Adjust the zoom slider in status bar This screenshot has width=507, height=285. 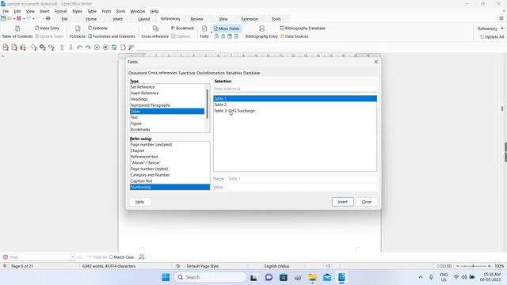pyautogui.click(x=474, y=266)
